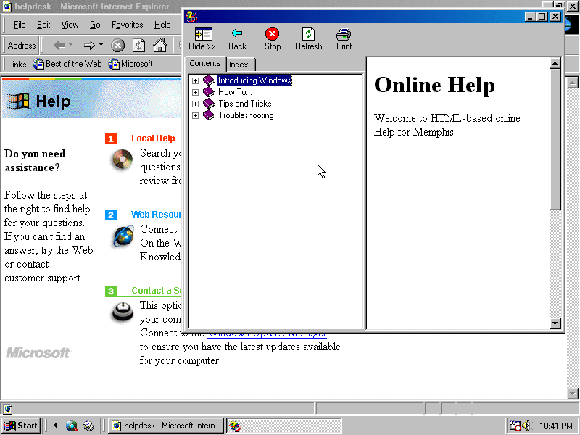This screenshot has width=580, height=435.
Task: Click Internet Explorer's Back arrow button
Action: tap(59, 46)
